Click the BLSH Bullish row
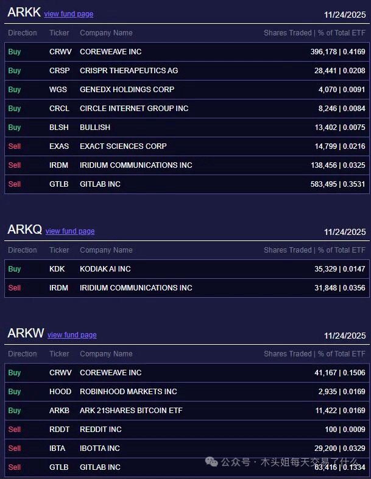The image size is (371, 479). pos(187,128)
